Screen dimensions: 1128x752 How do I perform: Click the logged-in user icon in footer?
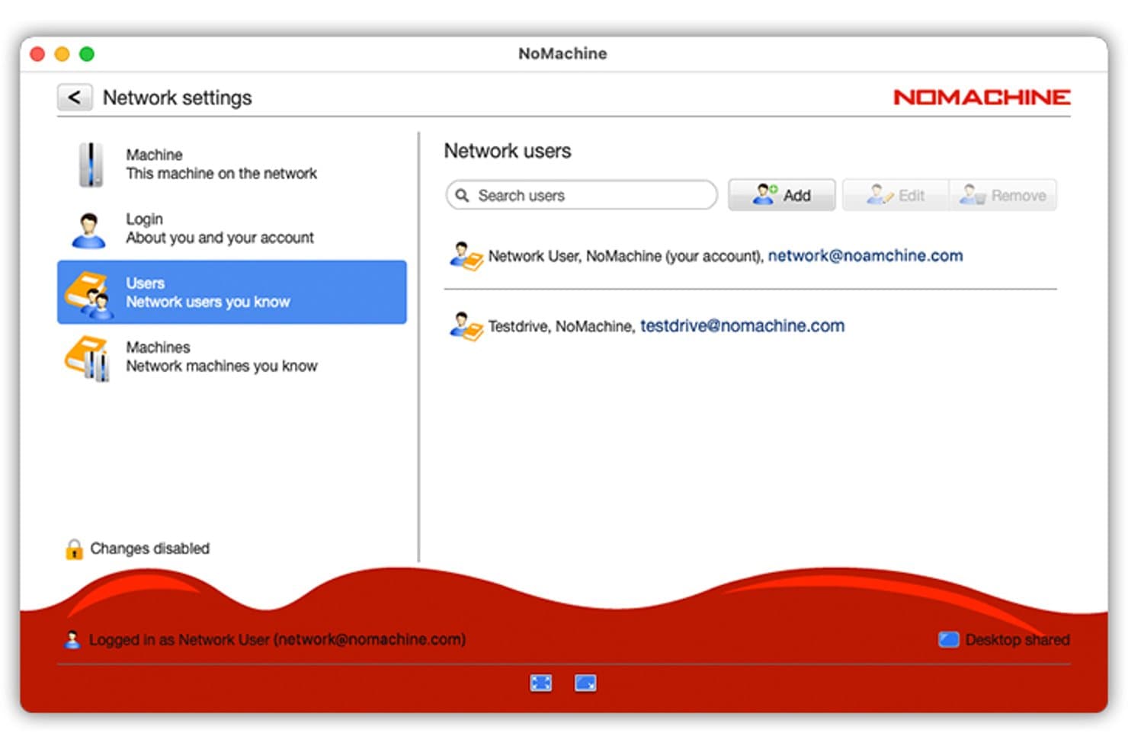(72, 640)
